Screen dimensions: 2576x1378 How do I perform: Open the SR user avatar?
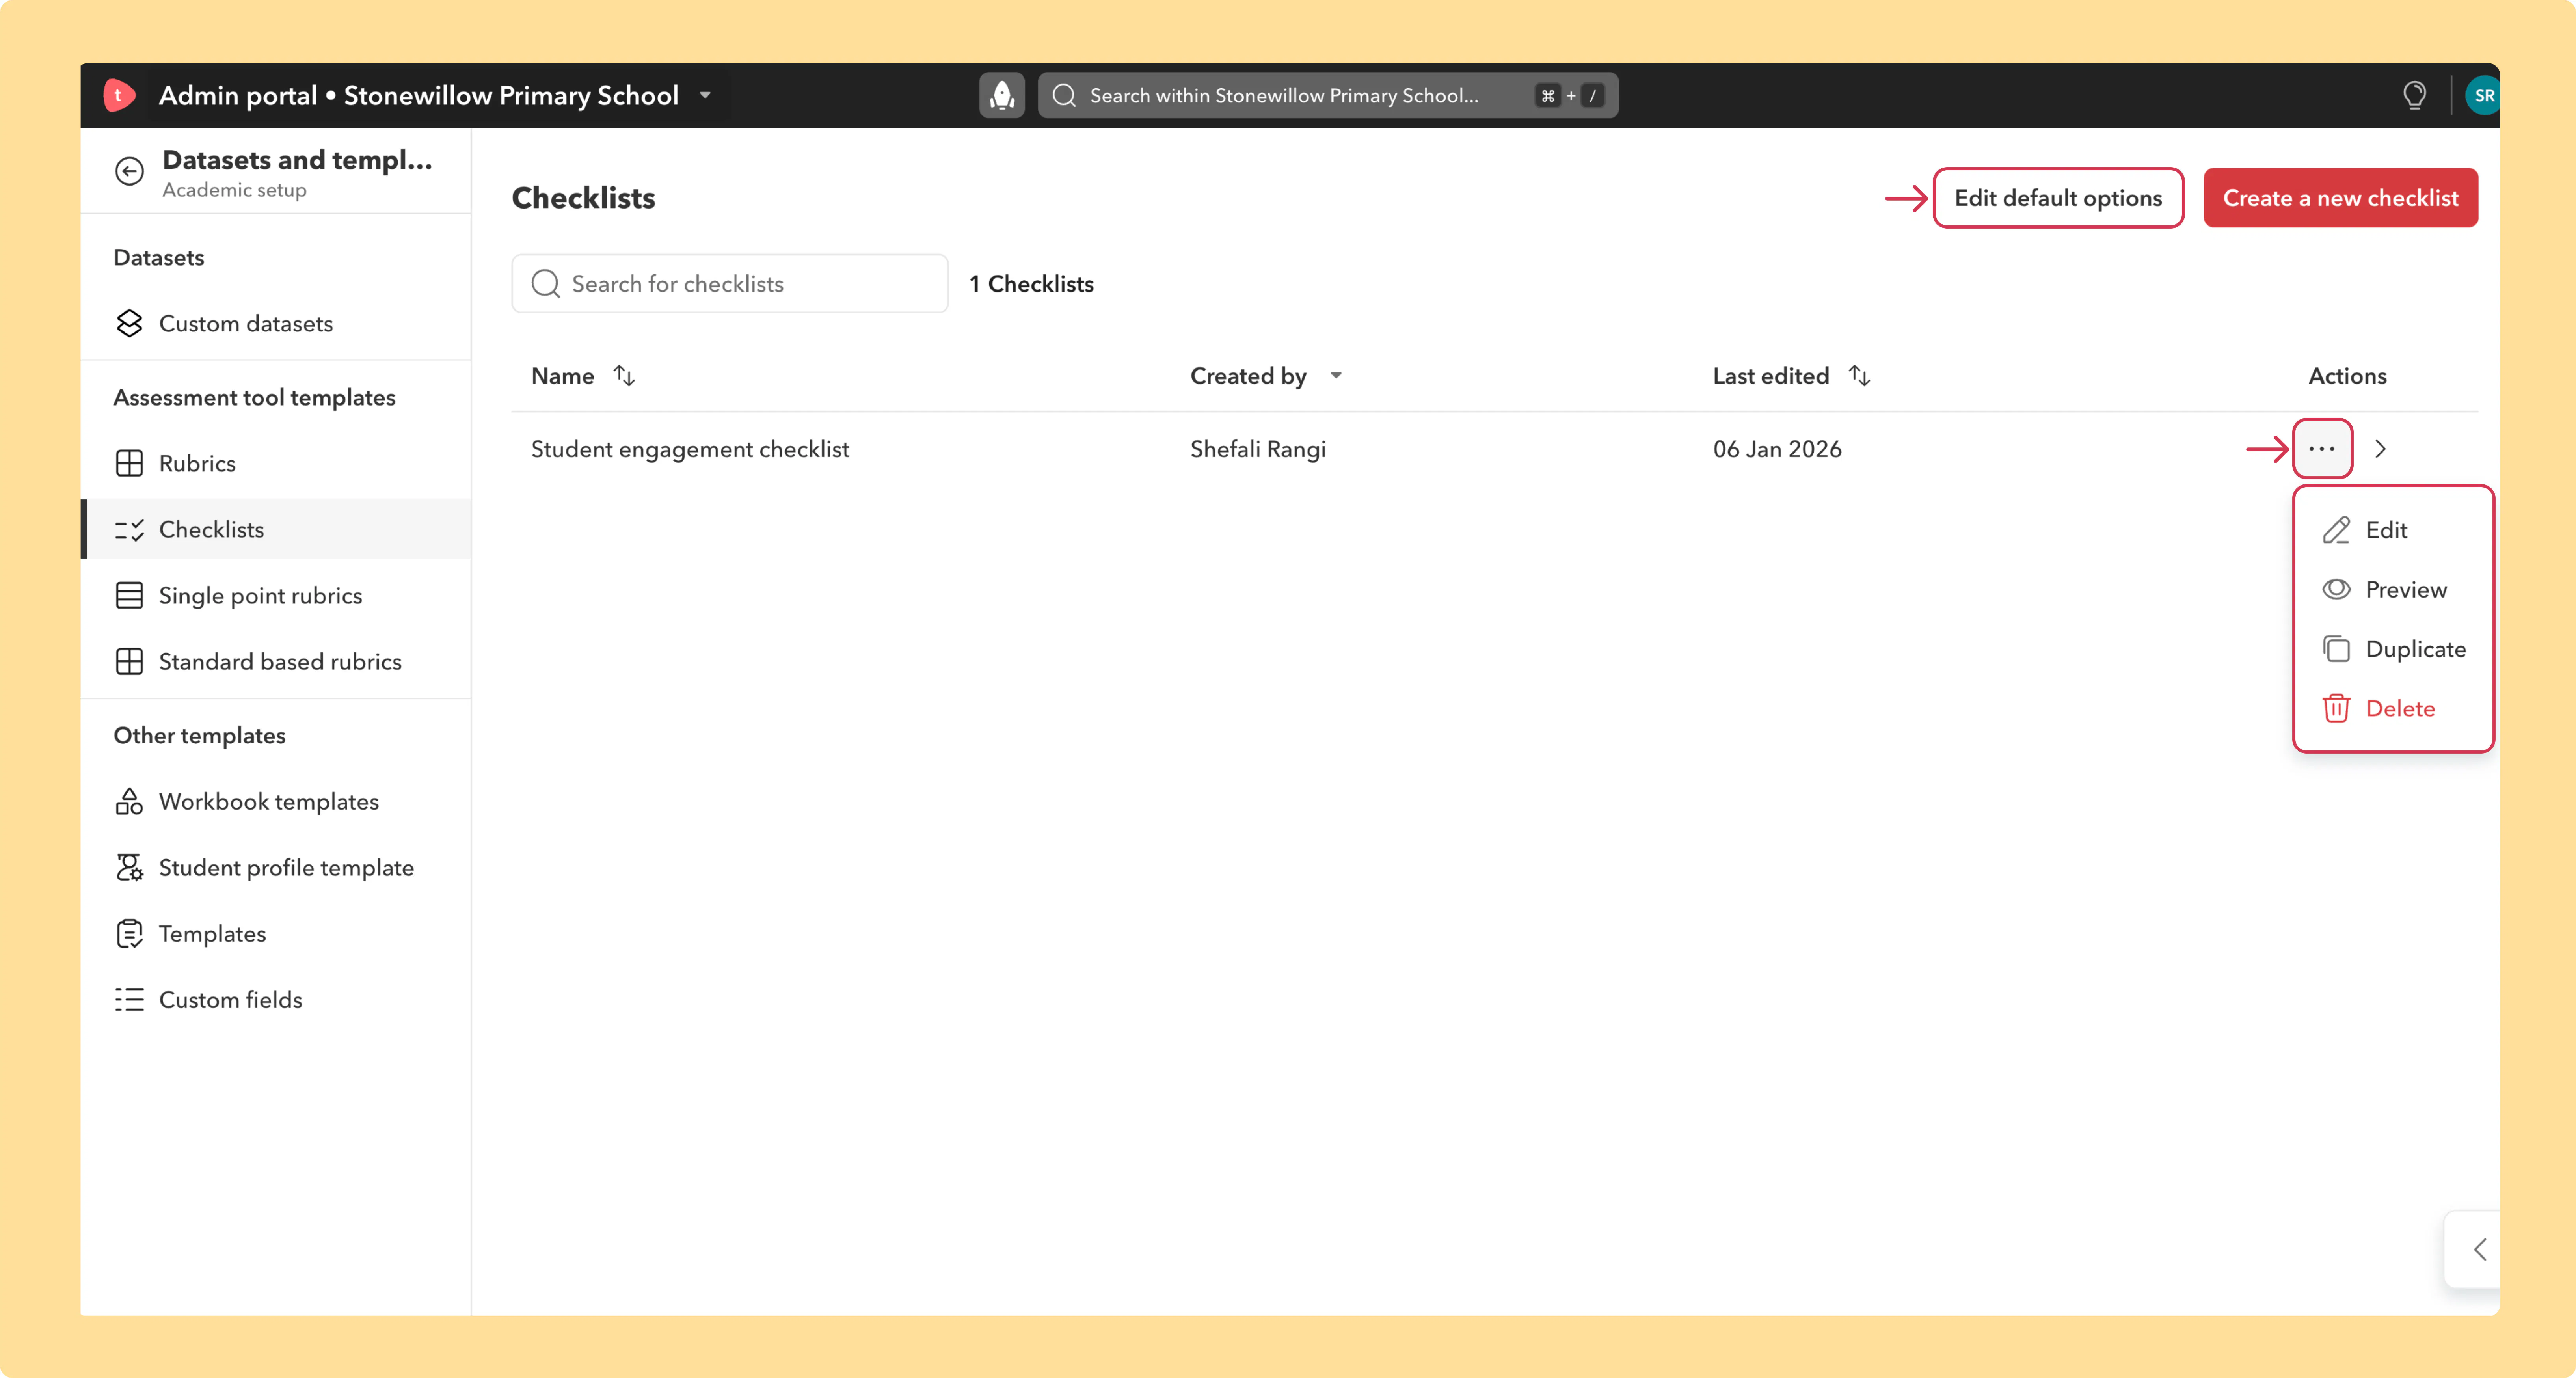pyautogui.click(x=2483, y=96)
